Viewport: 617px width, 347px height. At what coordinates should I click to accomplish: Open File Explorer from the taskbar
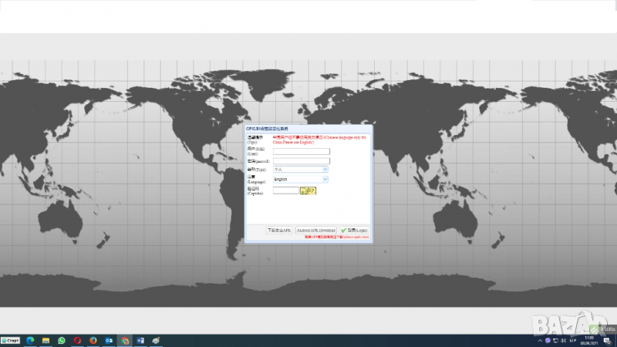pyautogui.click(x=46, y=340)
